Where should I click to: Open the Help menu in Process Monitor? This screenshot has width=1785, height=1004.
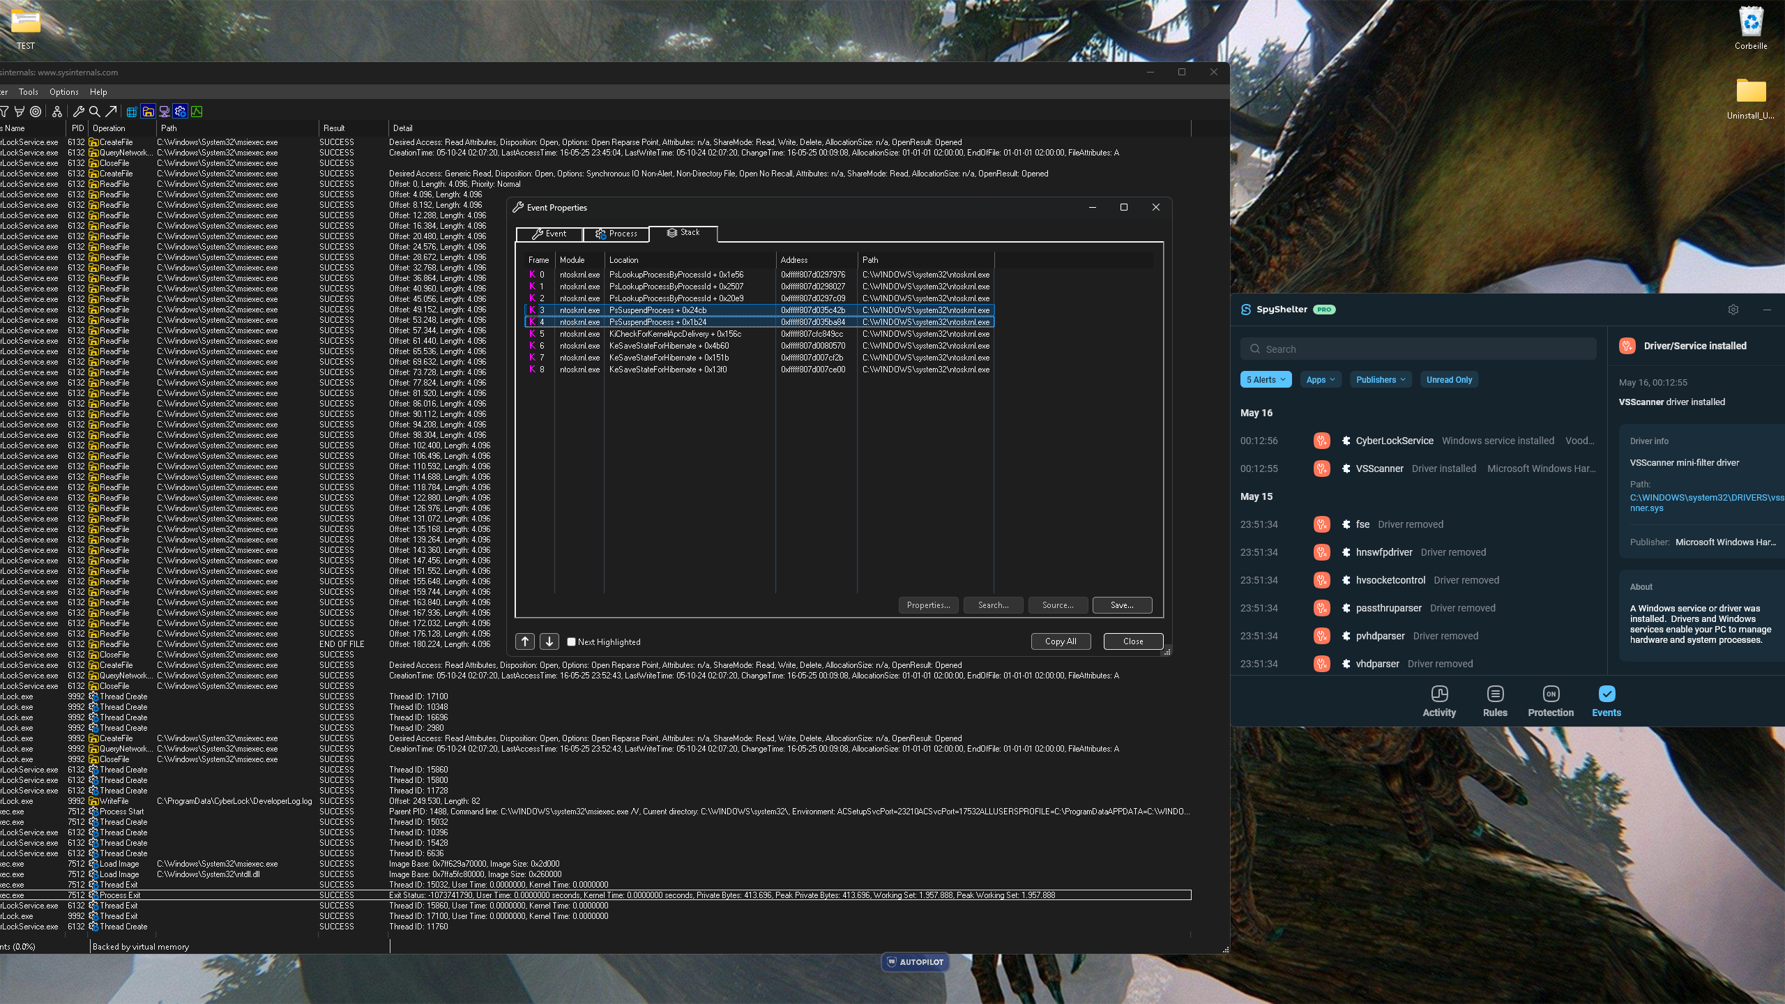[x=98, y=92]
